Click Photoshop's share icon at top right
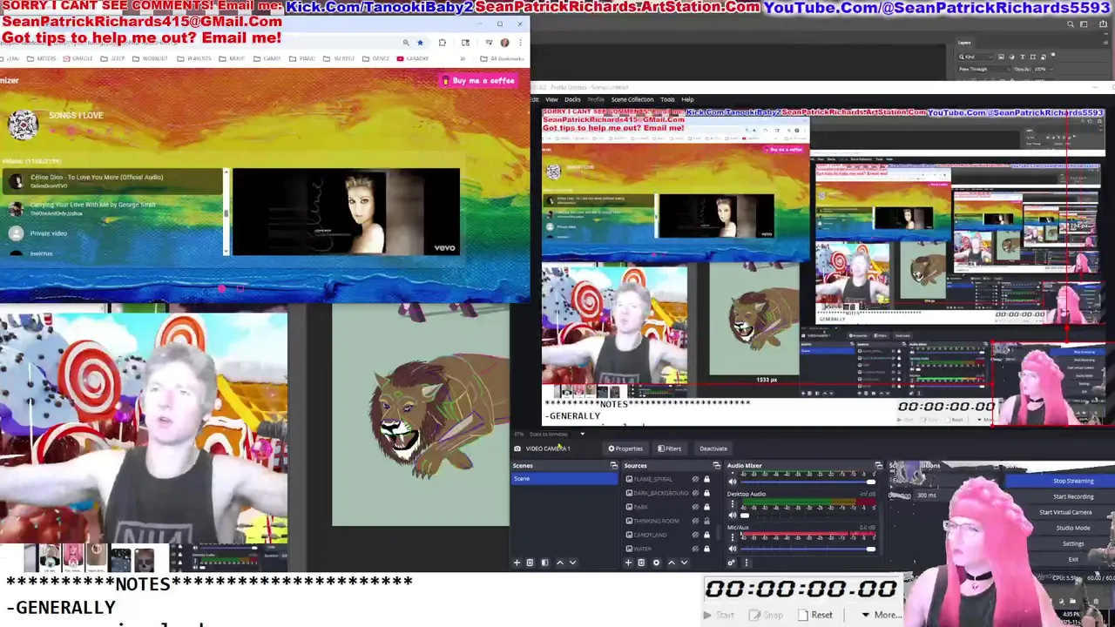This screenshot has width=1115, height=627. click(1103, 24)
